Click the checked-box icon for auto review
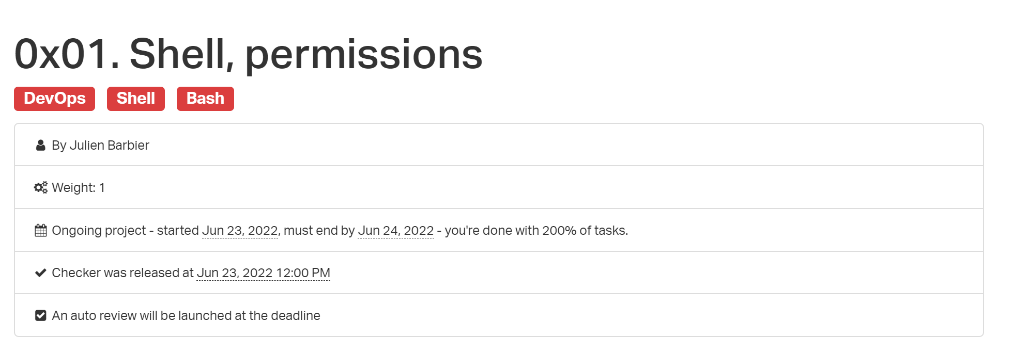 click(41, 315)
